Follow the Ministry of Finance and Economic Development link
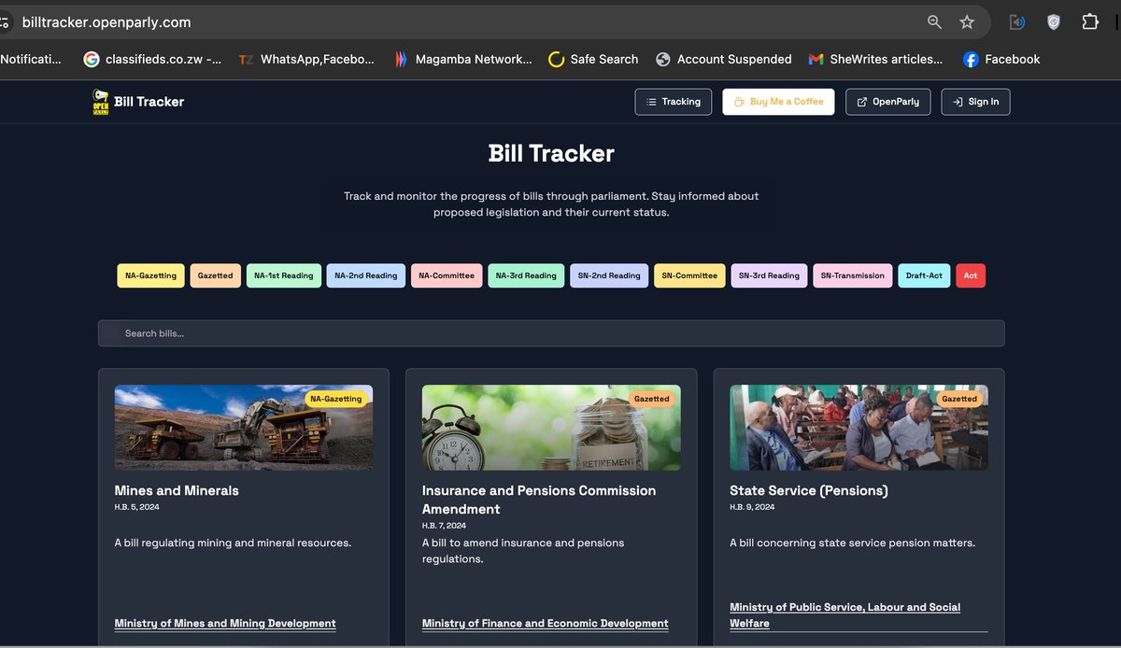 point(545,623)
